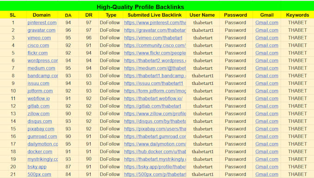Select the User Name column header
This screenshot has height=178, width=314.
pos(202,15)
